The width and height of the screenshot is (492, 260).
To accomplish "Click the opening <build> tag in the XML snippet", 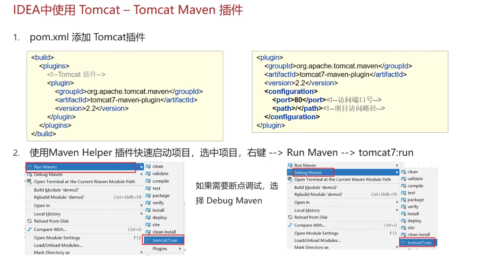I will pyautogui.click(x=42, y=57).
